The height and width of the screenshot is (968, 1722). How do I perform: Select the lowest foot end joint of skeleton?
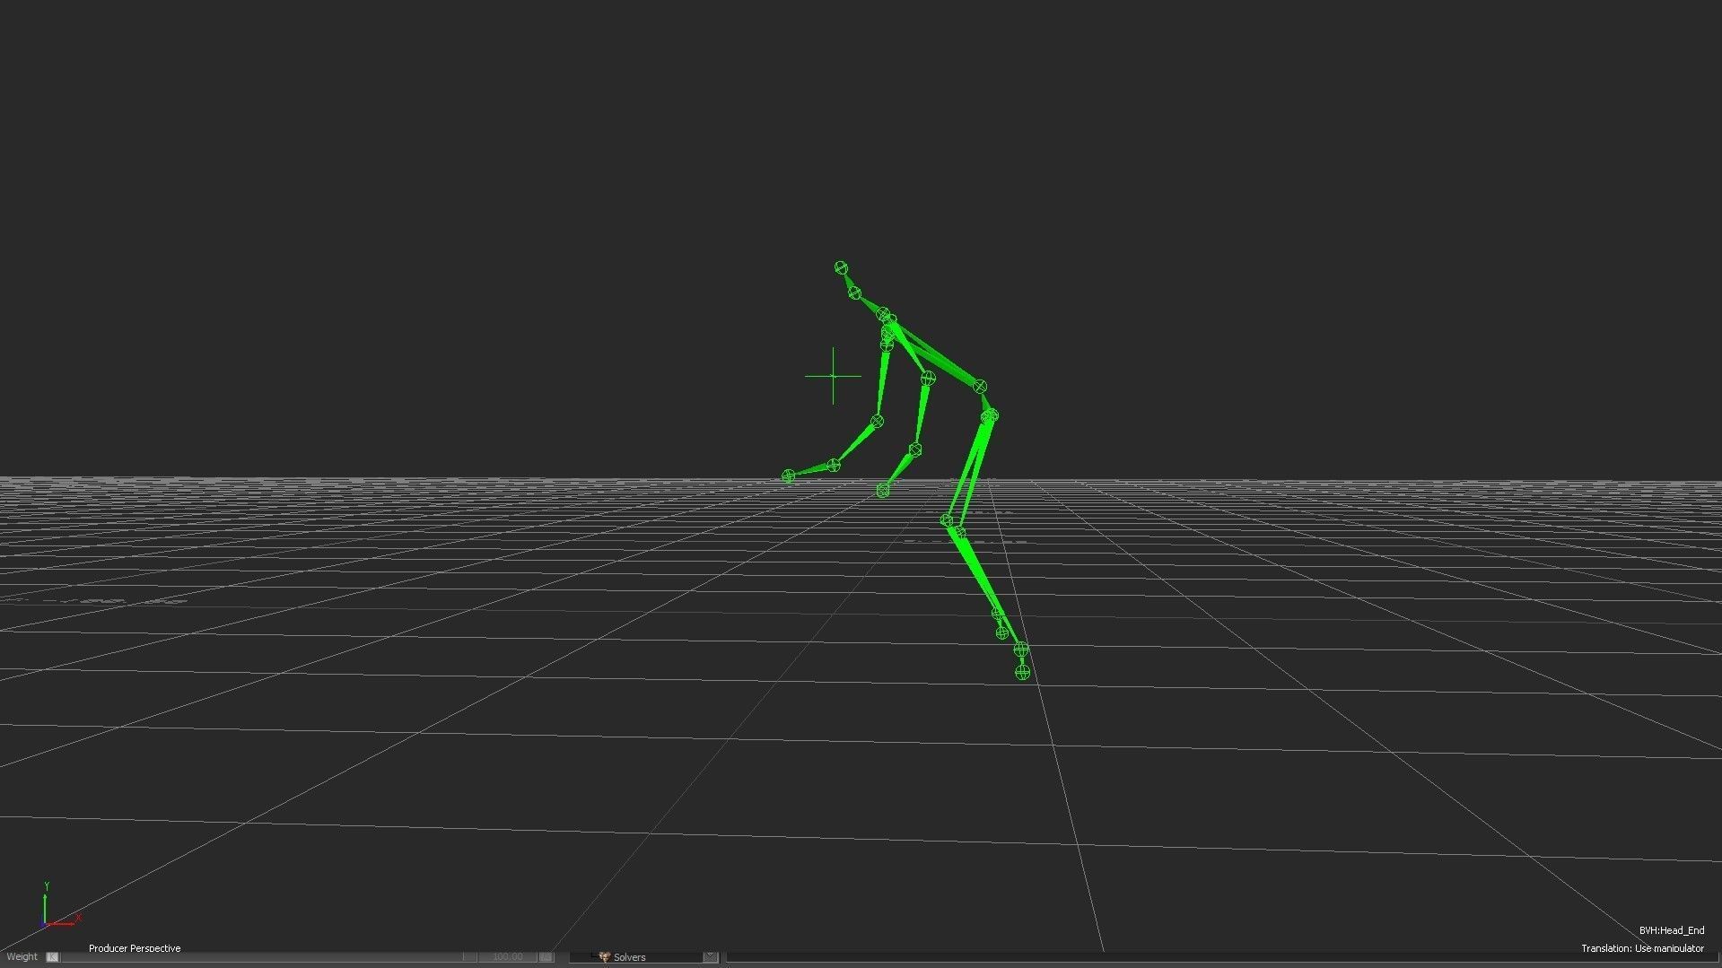coord(1022,672)
